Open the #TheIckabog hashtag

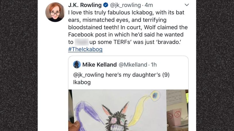click(85, 49)
